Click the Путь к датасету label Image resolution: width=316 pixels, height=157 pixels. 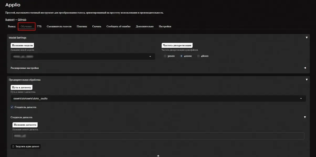pos(22,87)
